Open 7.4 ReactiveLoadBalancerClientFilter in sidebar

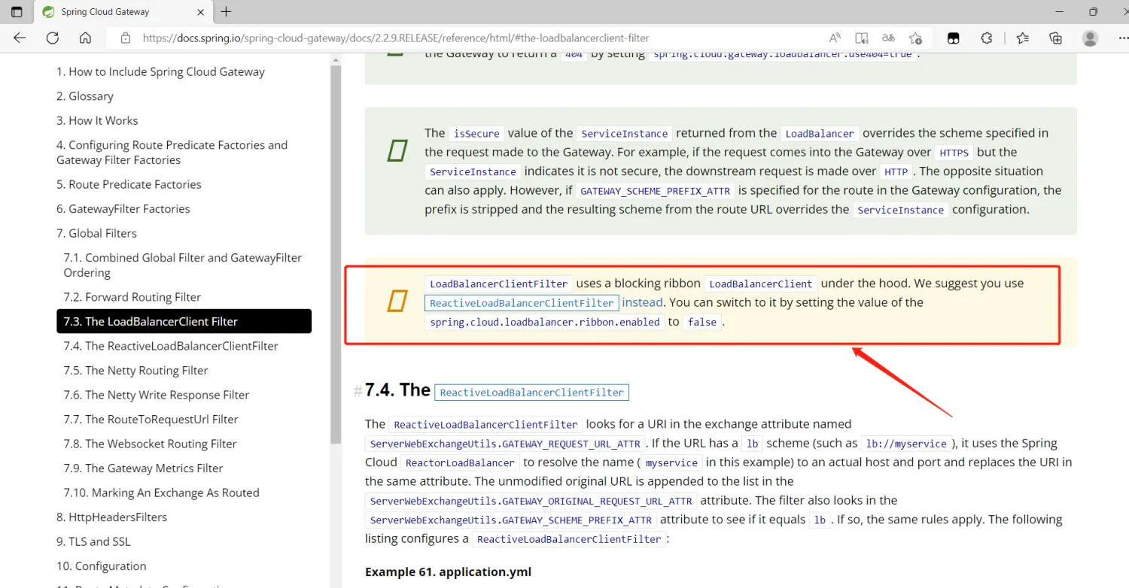(171, 346)
